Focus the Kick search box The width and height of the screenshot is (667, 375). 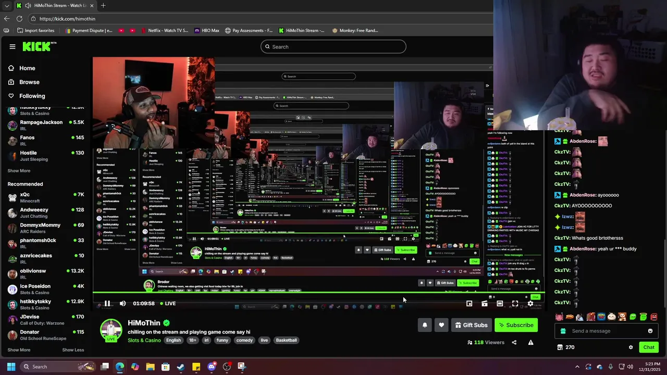click(x=333, y=47)
